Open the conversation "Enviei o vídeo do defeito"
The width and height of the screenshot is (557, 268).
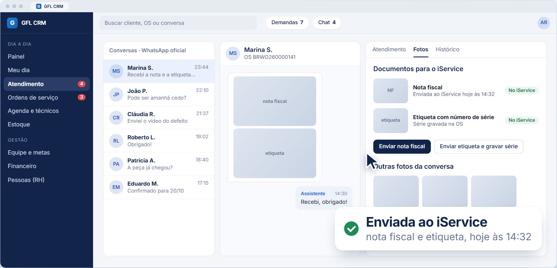159,117
